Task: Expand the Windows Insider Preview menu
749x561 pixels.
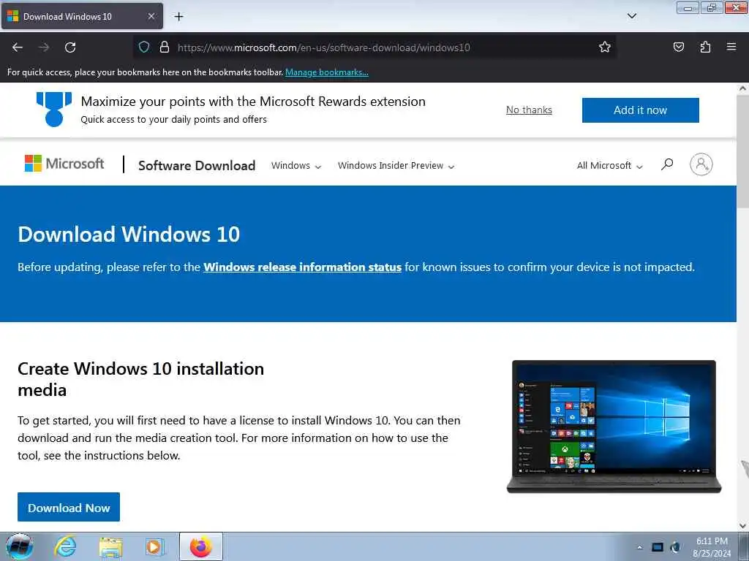Action: tap(396, 166)
